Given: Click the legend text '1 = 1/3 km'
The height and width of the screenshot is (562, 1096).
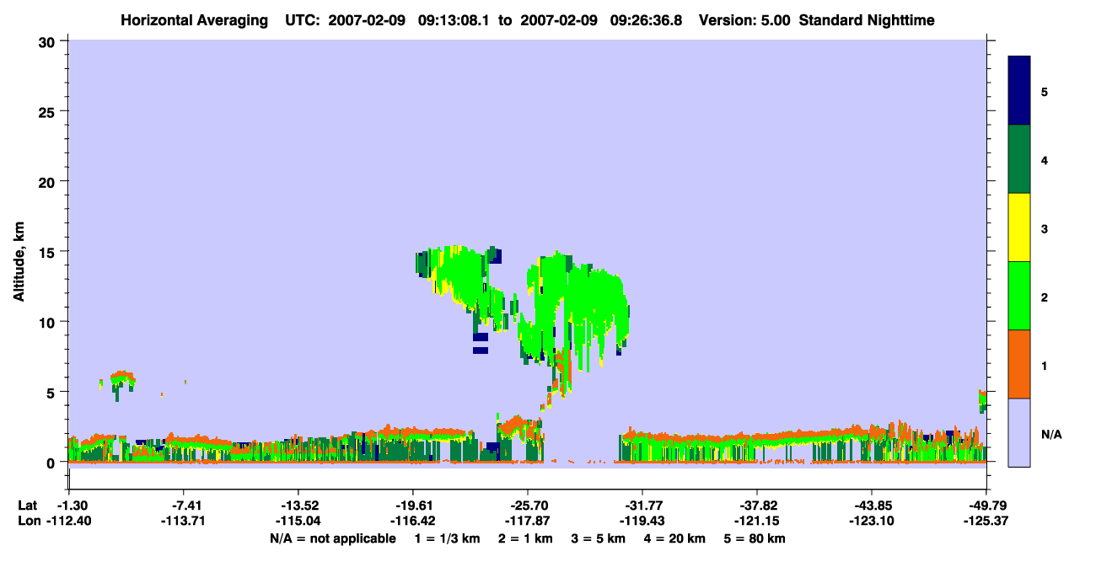Looking at the screenshot, I should (448, 538).
